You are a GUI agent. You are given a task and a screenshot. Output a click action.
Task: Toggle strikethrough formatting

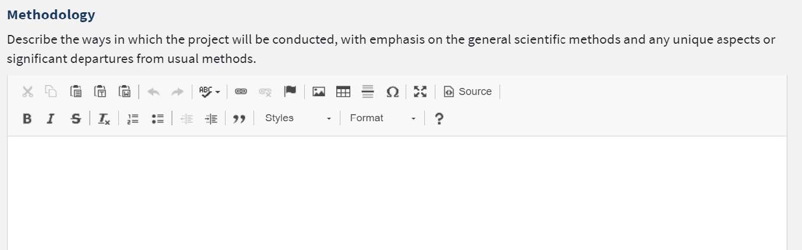pyautogui.click(x=76, y=118)
